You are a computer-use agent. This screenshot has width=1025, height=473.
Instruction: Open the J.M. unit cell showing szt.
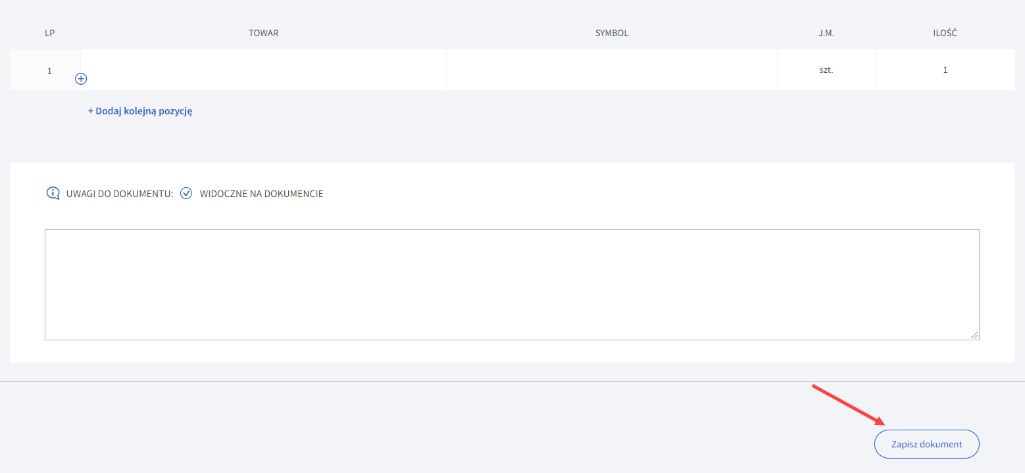826,70
